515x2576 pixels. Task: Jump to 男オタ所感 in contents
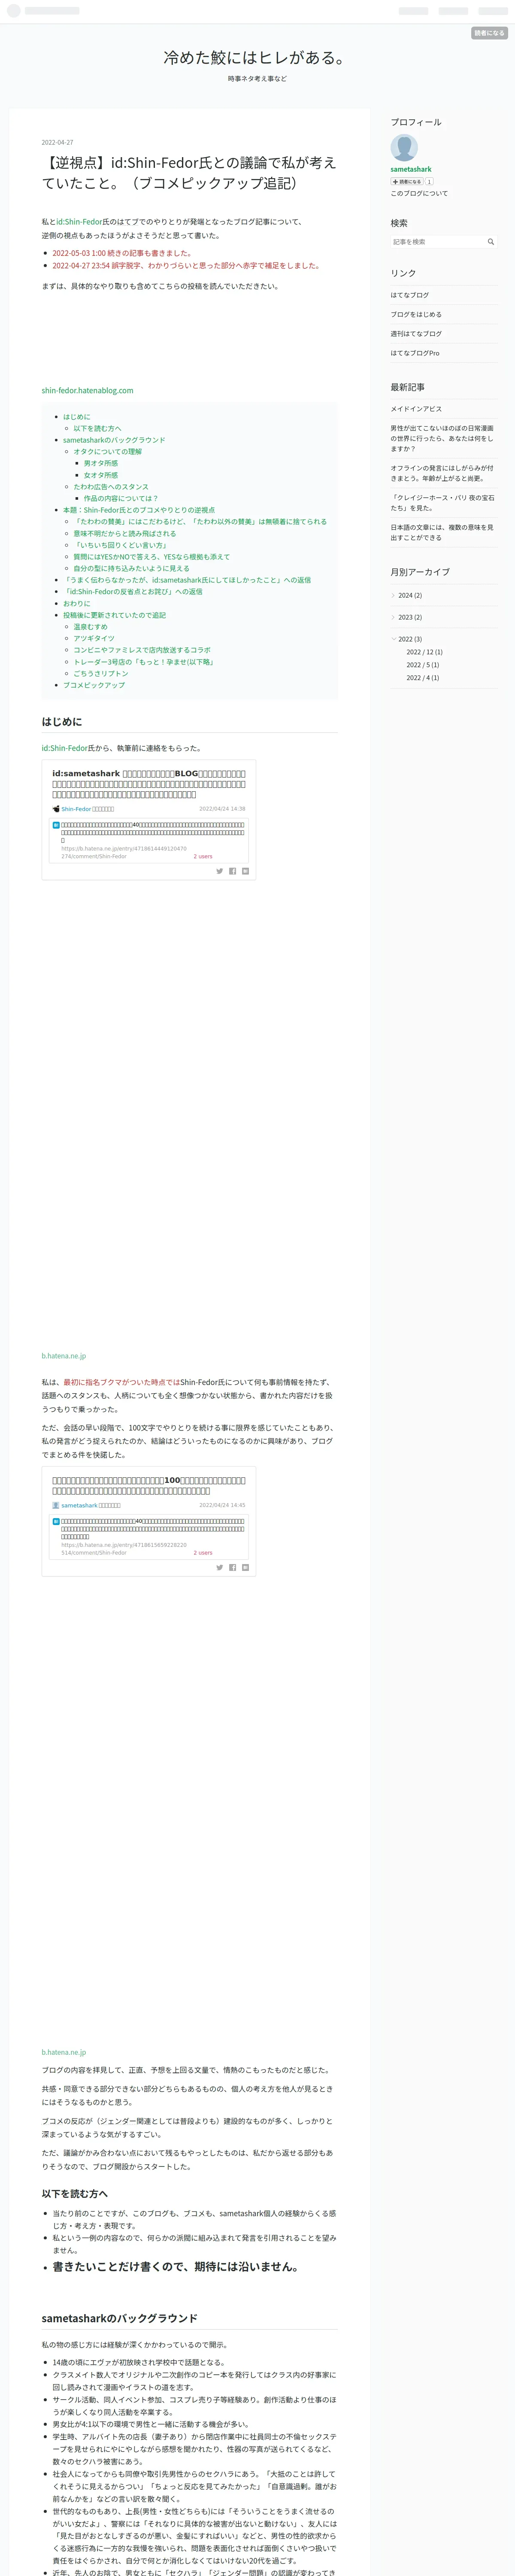click(x=101, y=463)
